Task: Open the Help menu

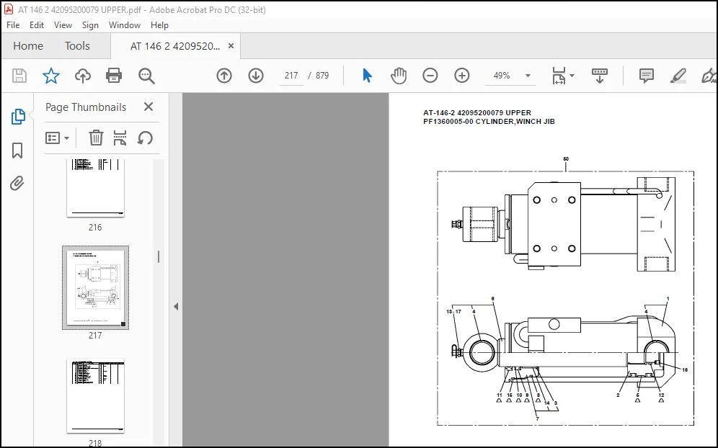Action: tap(159, 25)
